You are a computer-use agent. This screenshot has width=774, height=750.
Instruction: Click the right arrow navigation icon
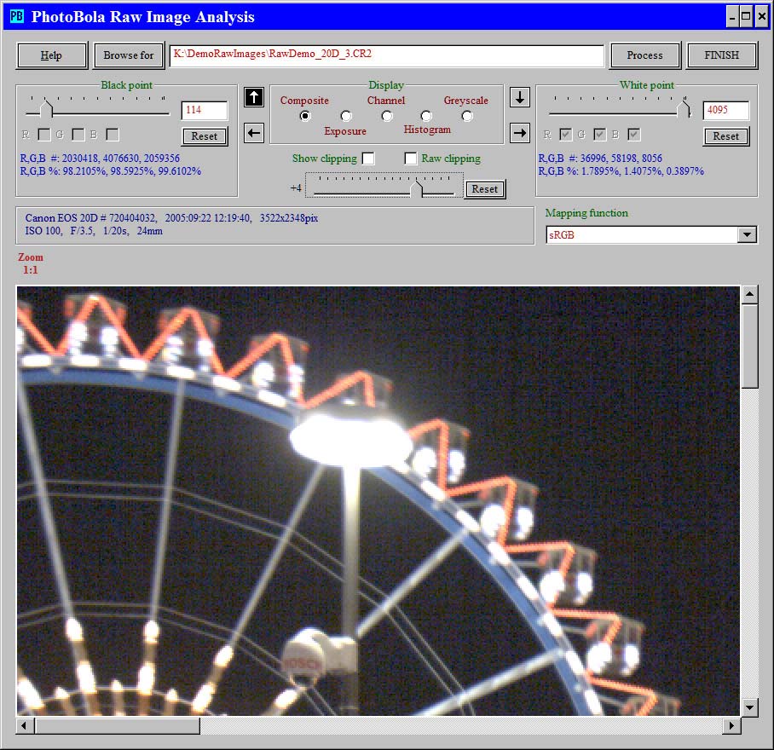(520, 133)
